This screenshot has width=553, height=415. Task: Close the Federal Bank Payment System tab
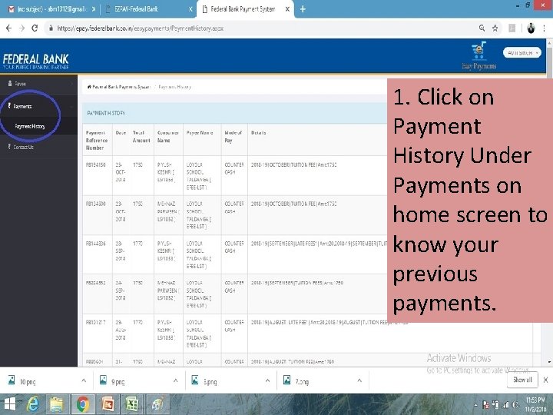(x=287, y=9)
